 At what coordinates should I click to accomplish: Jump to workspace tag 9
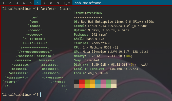click(58, 3)
